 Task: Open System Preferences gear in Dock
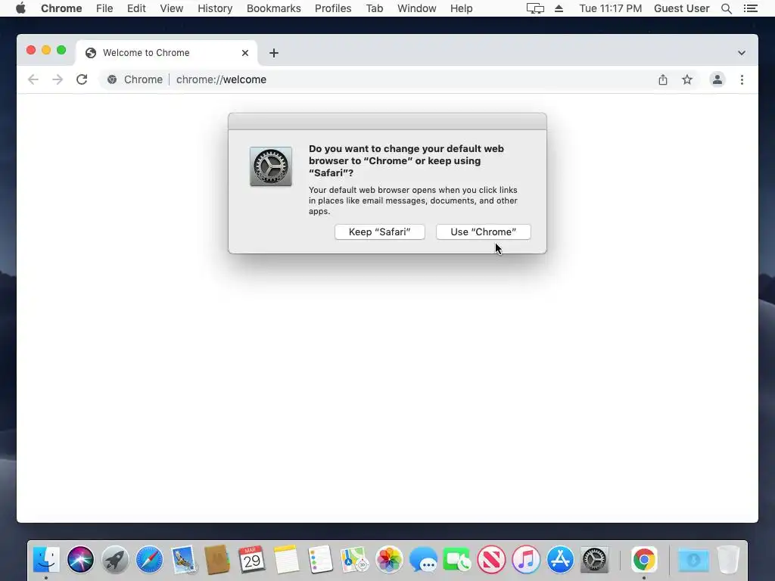tap(595, 560)
